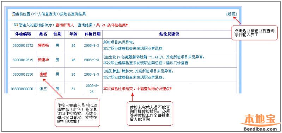282x133 pixels.
Task: Click exam code 32008012619
Action: [x=23, y=60]
